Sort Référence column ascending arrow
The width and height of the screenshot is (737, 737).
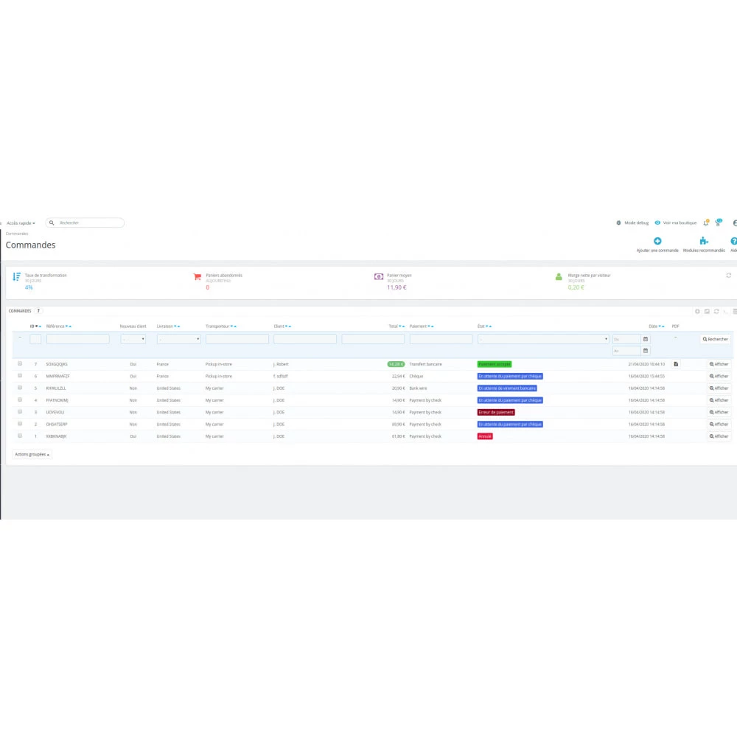(x=70, y=326)
